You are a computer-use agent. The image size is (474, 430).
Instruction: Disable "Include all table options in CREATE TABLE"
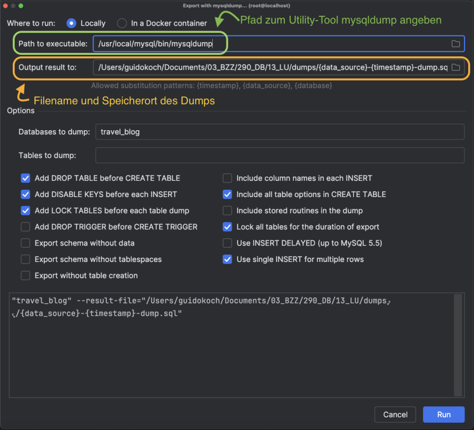227,194
